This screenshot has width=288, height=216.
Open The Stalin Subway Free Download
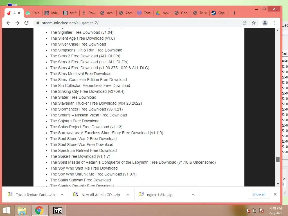(x=80, y=180)
